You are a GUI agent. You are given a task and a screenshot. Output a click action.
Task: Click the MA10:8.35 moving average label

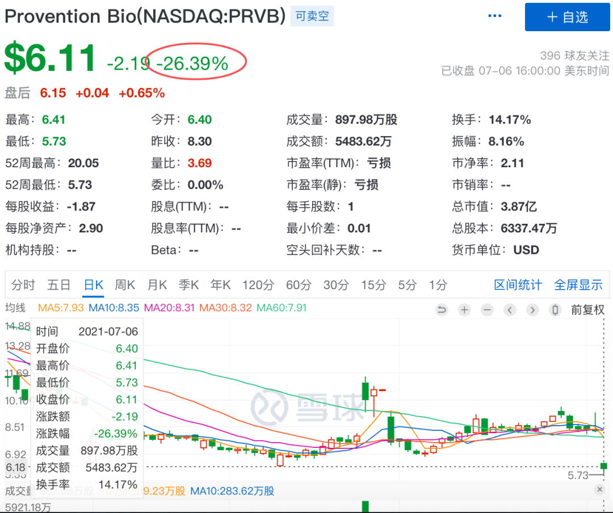tap(114, 308)
